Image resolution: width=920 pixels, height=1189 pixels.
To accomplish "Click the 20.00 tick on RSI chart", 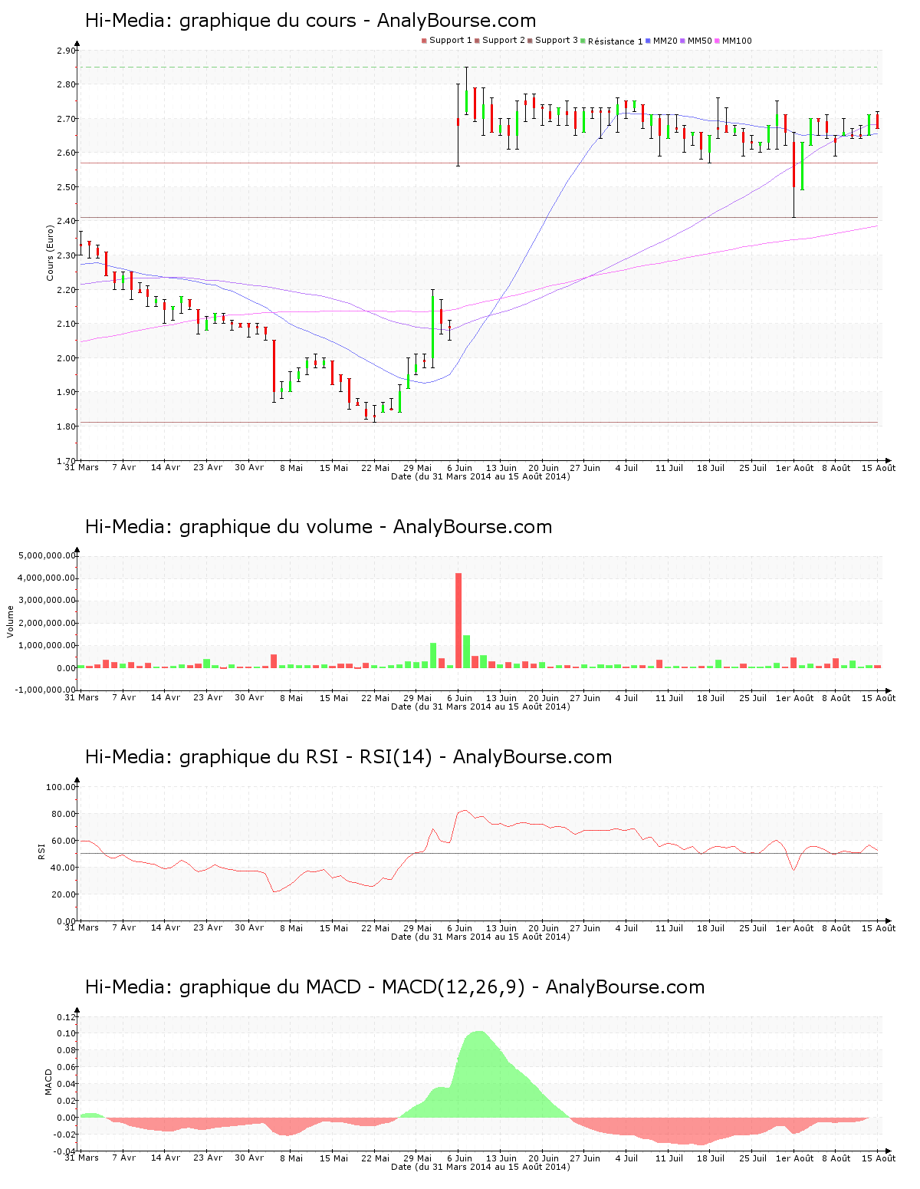I will [x=64, y=894].
